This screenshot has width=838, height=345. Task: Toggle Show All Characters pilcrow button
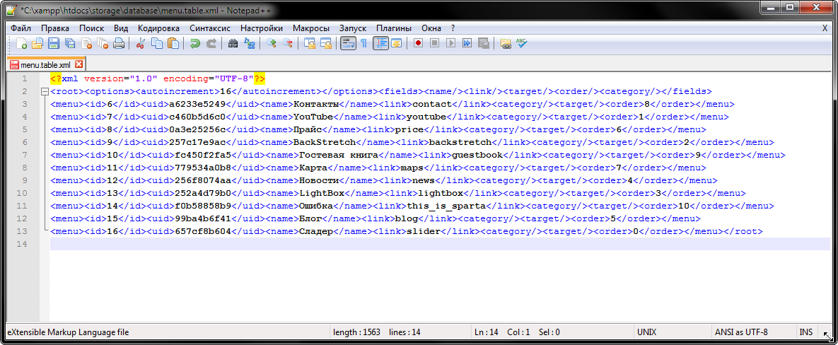pyautogui.click(x=363, y=44)
